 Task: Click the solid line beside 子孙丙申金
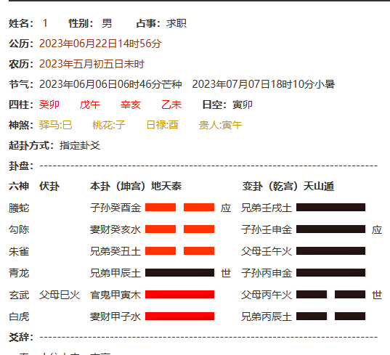tap(330, 272)
